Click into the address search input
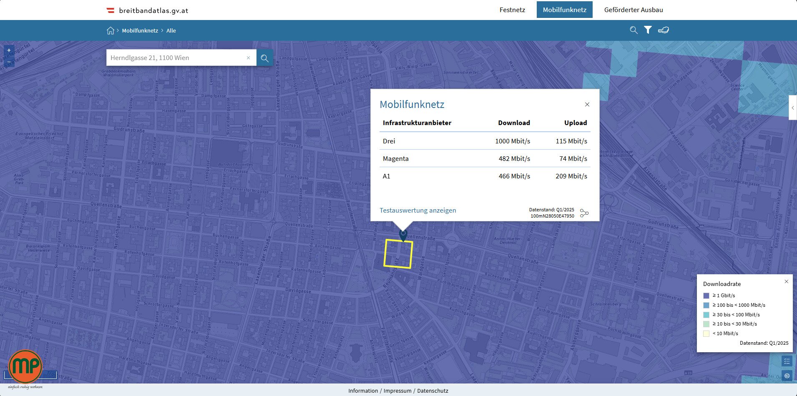This screenshot has width=797, height=396. click(175, 58)
